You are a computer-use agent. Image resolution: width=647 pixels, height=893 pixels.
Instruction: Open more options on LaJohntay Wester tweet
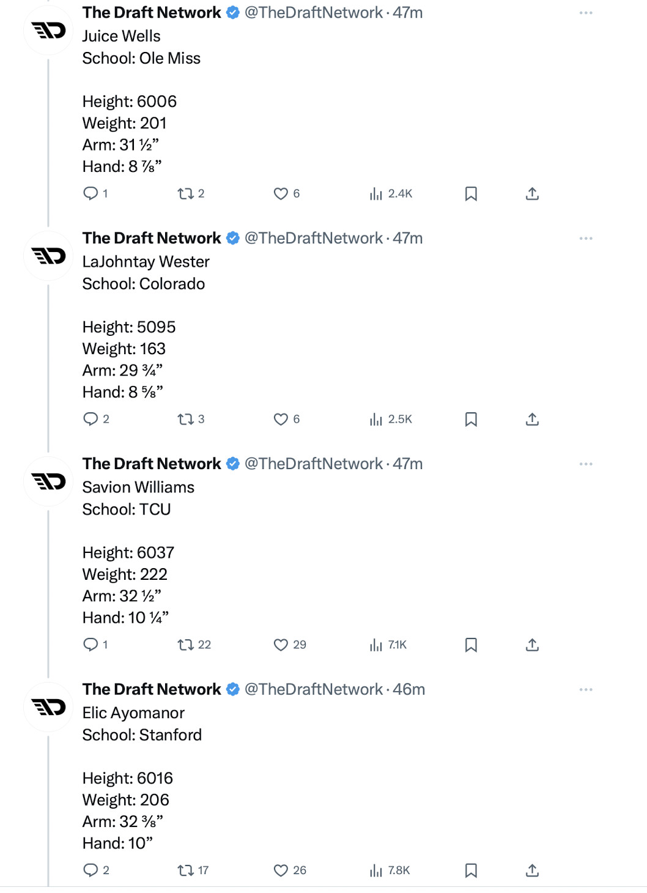tap(586, 239)
